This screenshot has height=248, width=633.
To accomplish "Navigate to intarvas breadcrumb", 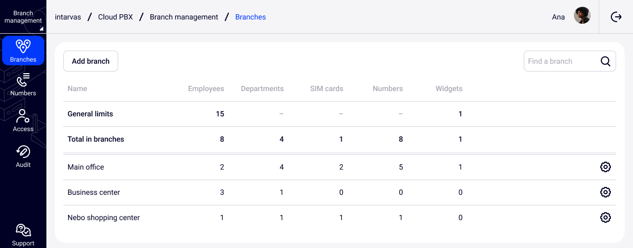I will pos(68,17).
